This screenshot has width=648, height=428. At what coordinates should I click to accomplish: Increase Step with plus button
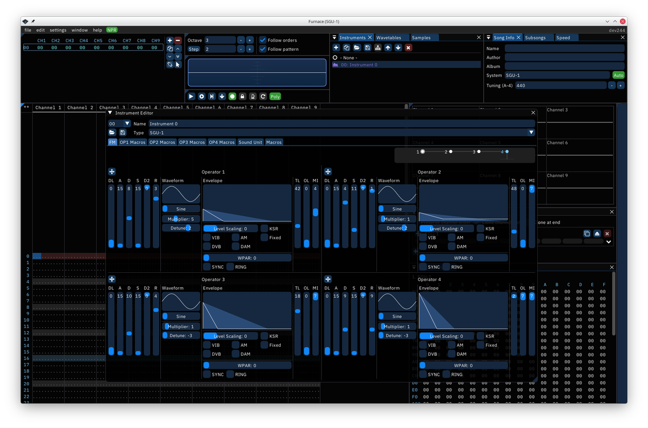(x=249, y=49)
